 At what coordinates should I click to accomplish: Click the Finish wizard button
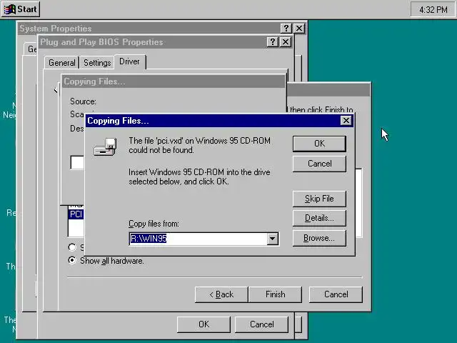tap(276, 294)
